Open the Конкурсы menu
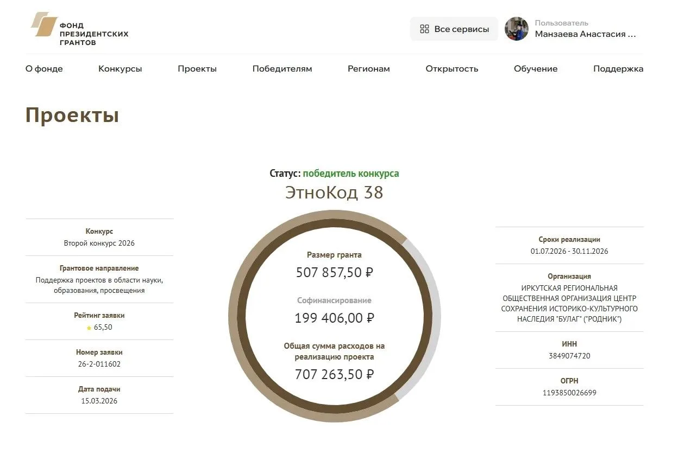 tap(120, 69)
